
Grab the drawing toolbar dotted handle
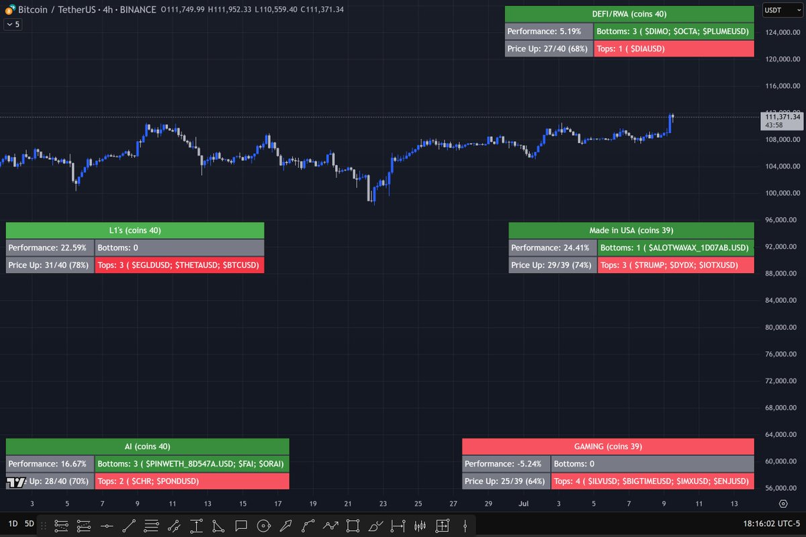(44, 526)
